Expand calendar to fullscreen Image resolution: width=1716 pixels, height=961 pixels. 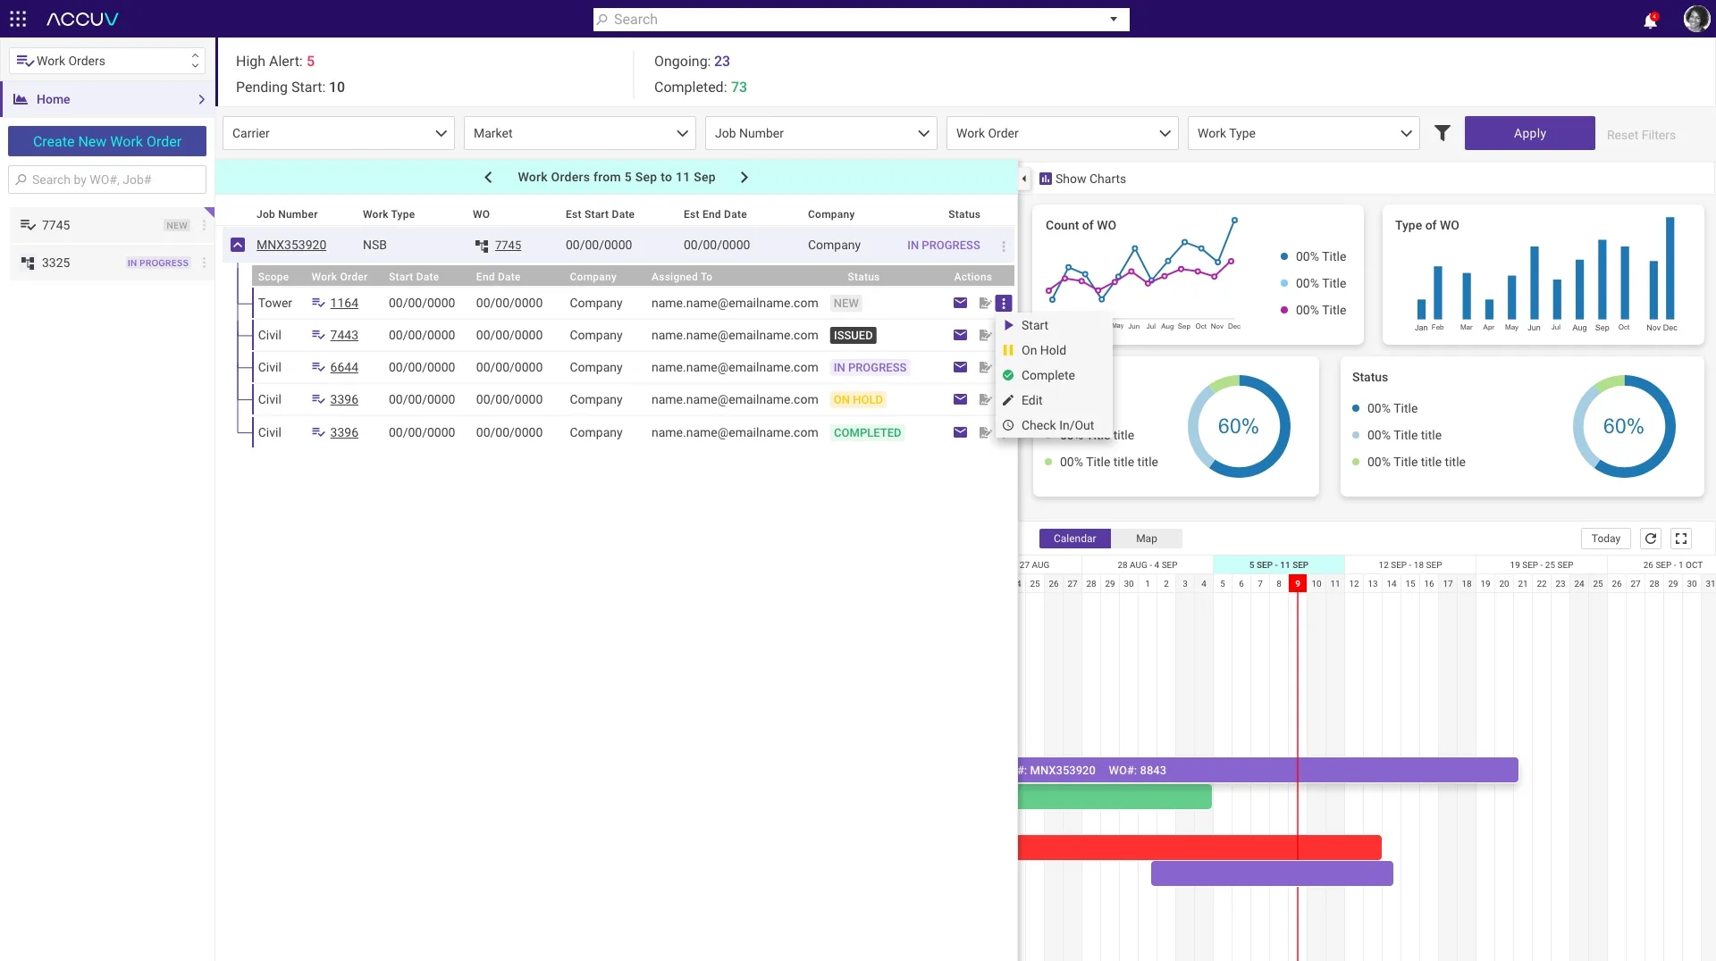coord(1681,539)
